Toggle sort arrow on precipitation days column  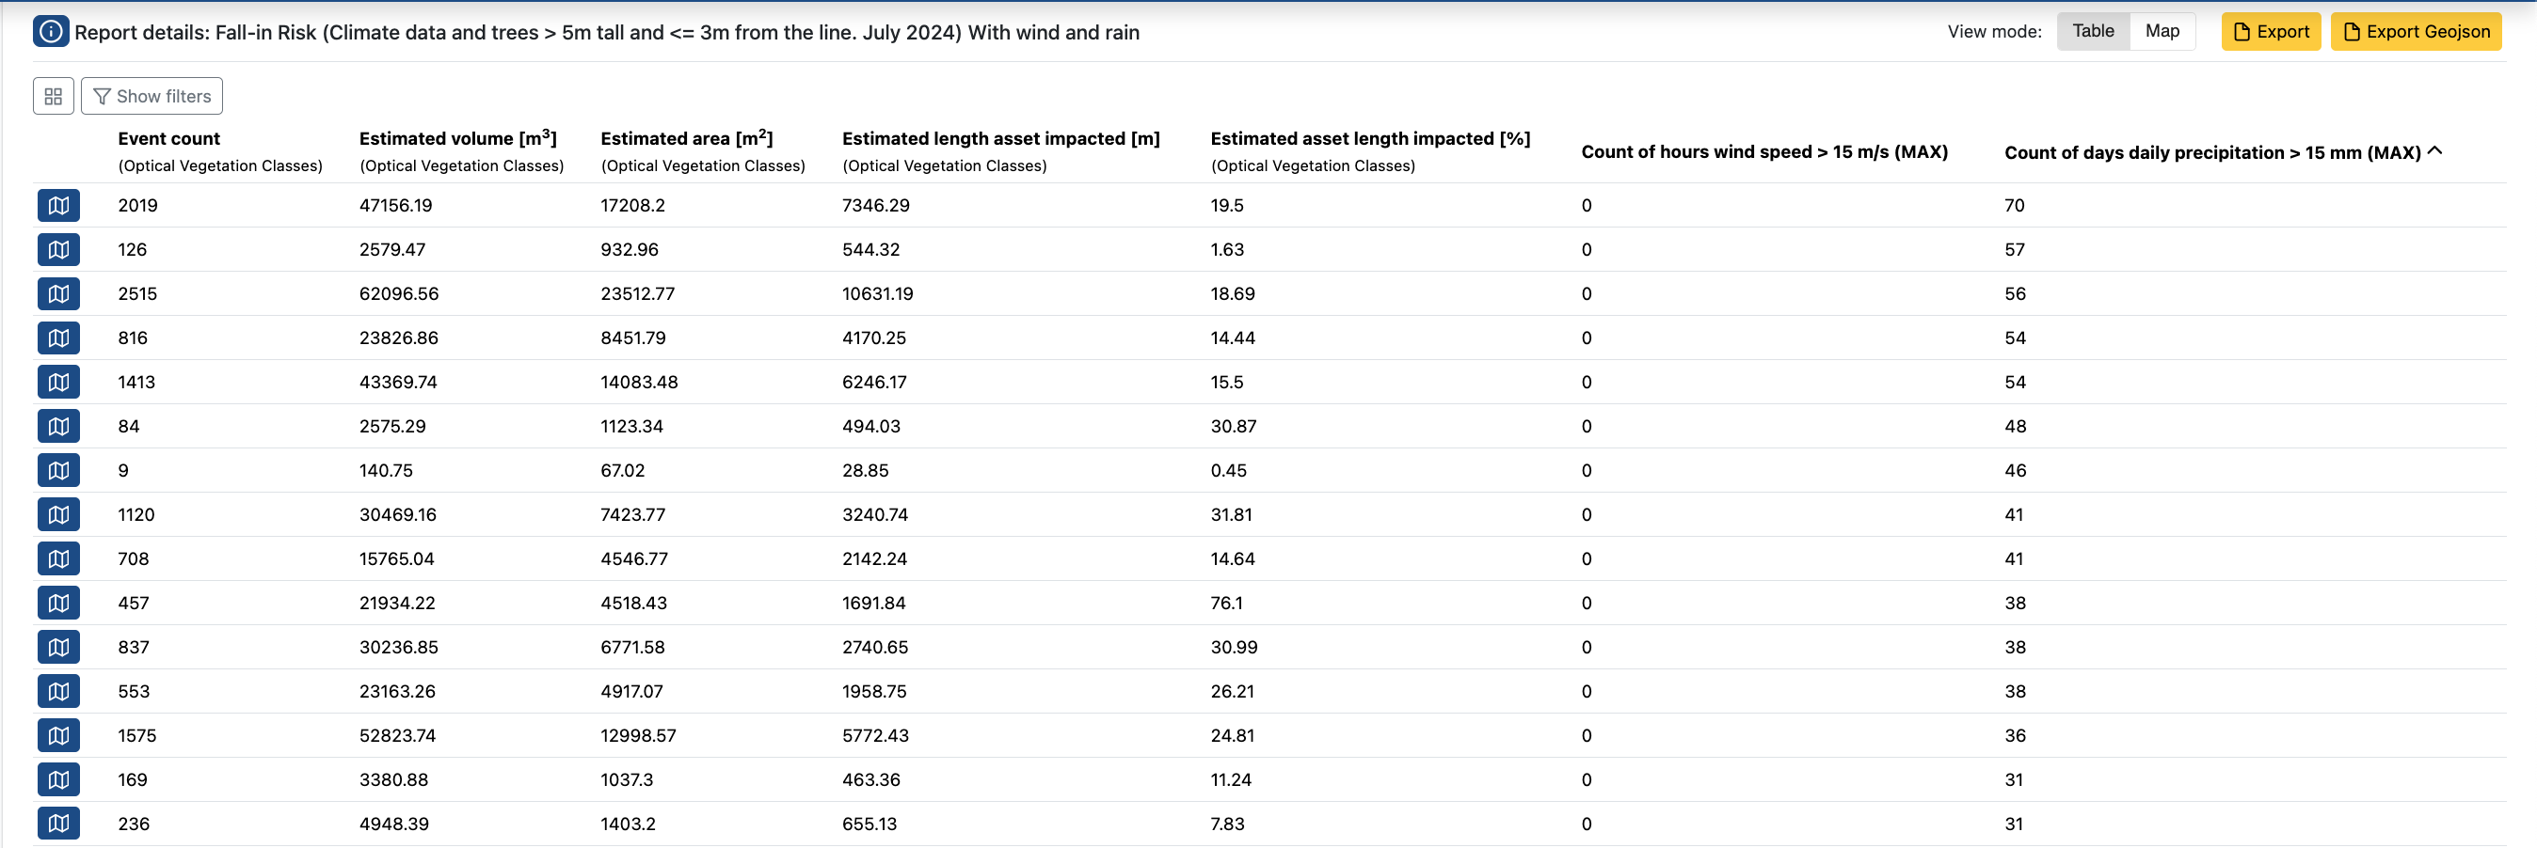[x=2434, y=151]
